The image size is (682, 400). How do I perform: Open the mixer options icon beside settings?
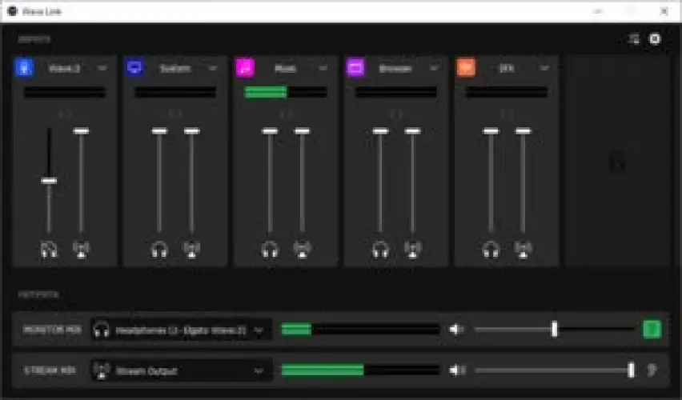pos(635,38)
